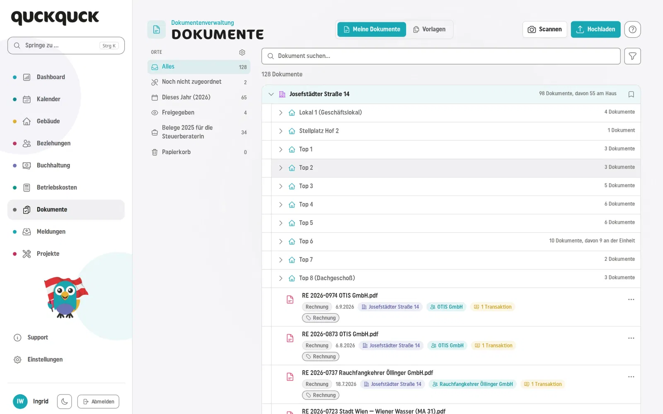Click the Orte settings gear icon

(x=242, y=52)
